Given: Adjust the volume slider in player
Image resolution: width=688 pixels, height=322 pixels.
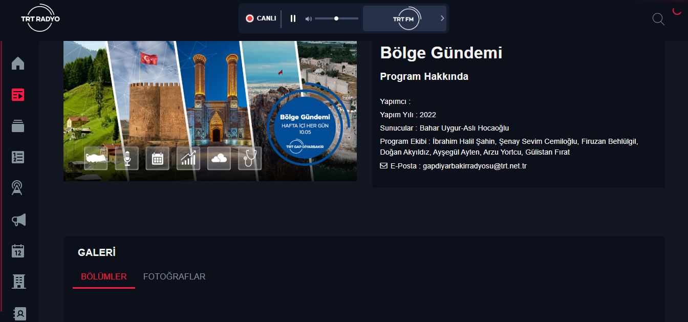Looking at the screenshot, I should pyautogui.click(x=336, y=18).
